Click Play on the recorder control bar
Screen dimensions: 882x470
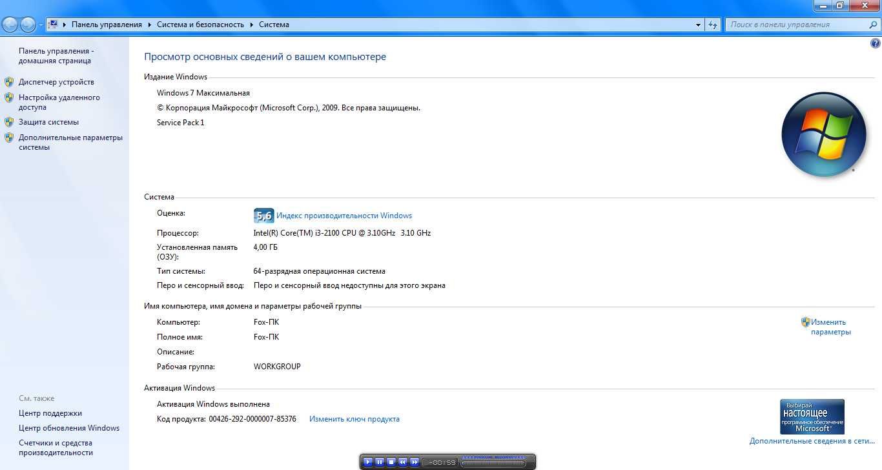(368, 462)
